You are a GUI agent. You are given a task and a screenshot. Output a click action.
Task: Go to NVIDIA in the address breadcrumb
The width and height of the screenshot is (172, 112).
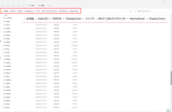pos(20,11)
